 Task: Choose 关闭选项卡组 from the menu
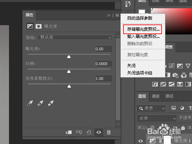(140, 73)
